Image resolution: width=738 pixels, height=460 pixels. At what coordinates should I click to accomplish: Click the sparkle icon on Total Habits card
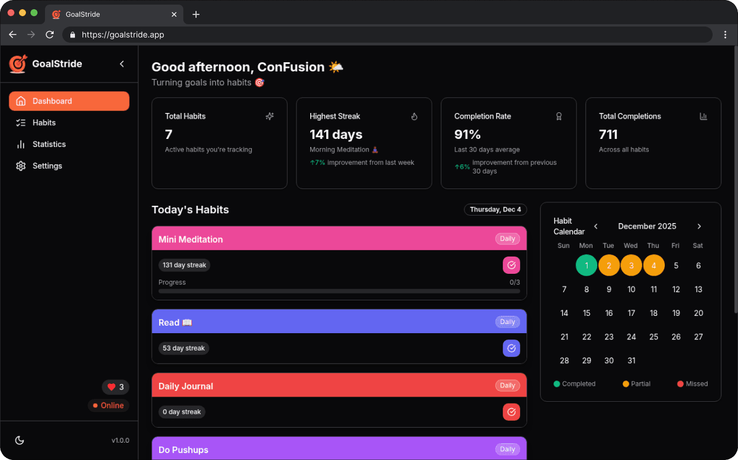coord(269,116)
